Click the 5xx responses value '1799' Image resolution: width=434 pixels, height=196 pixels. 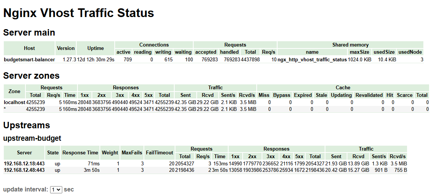point(300,163)
